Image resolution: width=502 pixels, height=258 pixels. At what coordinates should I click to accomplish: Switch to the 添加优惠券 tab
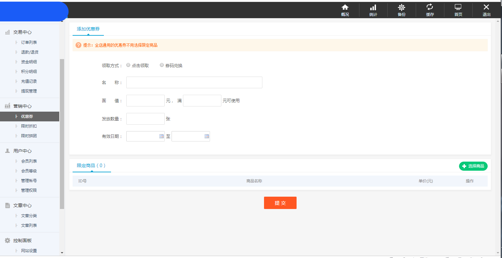tap(88, 29)
